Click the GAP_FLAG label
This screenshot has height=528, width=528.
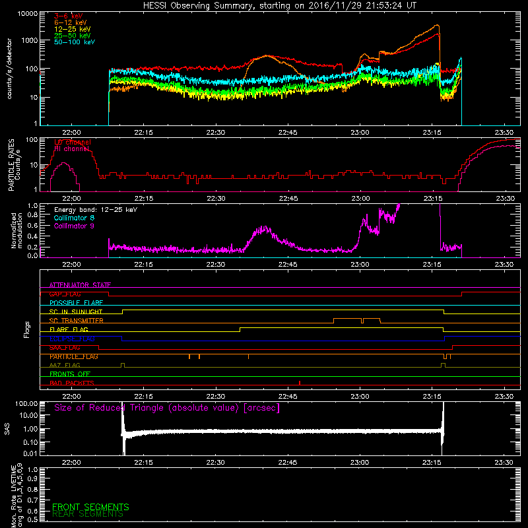tap(65, 294)
